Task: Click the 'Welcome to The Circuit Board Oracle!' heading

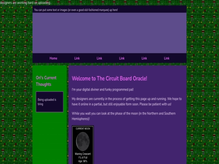Action: coord(109,79)
